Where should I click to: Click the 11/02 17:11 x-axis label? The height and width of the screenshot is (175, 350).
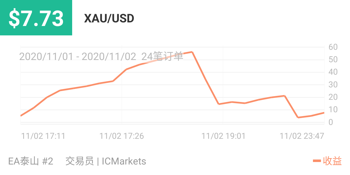point(43,136)
